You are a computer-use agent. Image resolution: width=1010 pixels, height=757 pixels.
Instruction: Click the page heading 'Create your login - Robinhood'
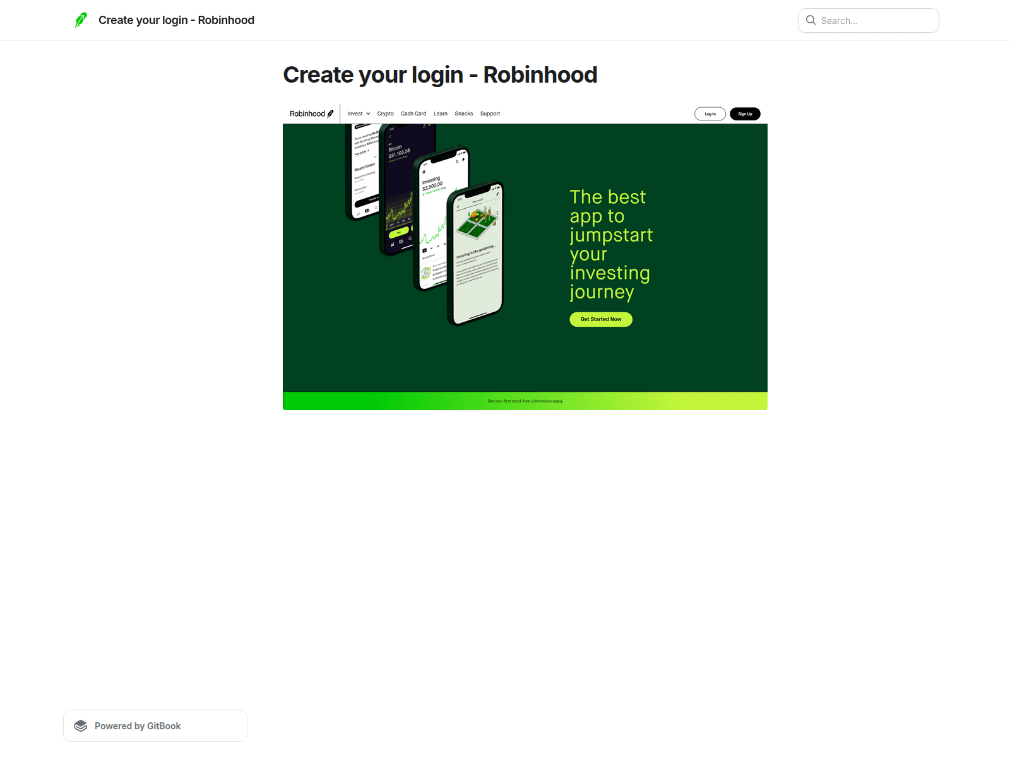[x=440, y=75]
